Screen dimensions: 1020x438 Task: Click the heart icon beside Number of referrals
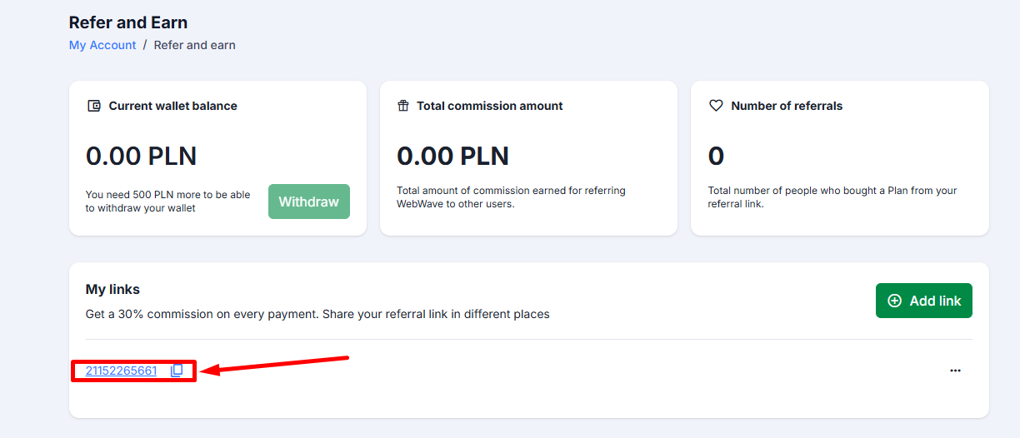point(715,106)
